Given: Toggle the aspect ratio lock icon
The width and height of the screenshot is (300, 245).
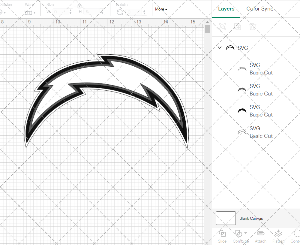Looking at the screenshot, I should [79, 6].
